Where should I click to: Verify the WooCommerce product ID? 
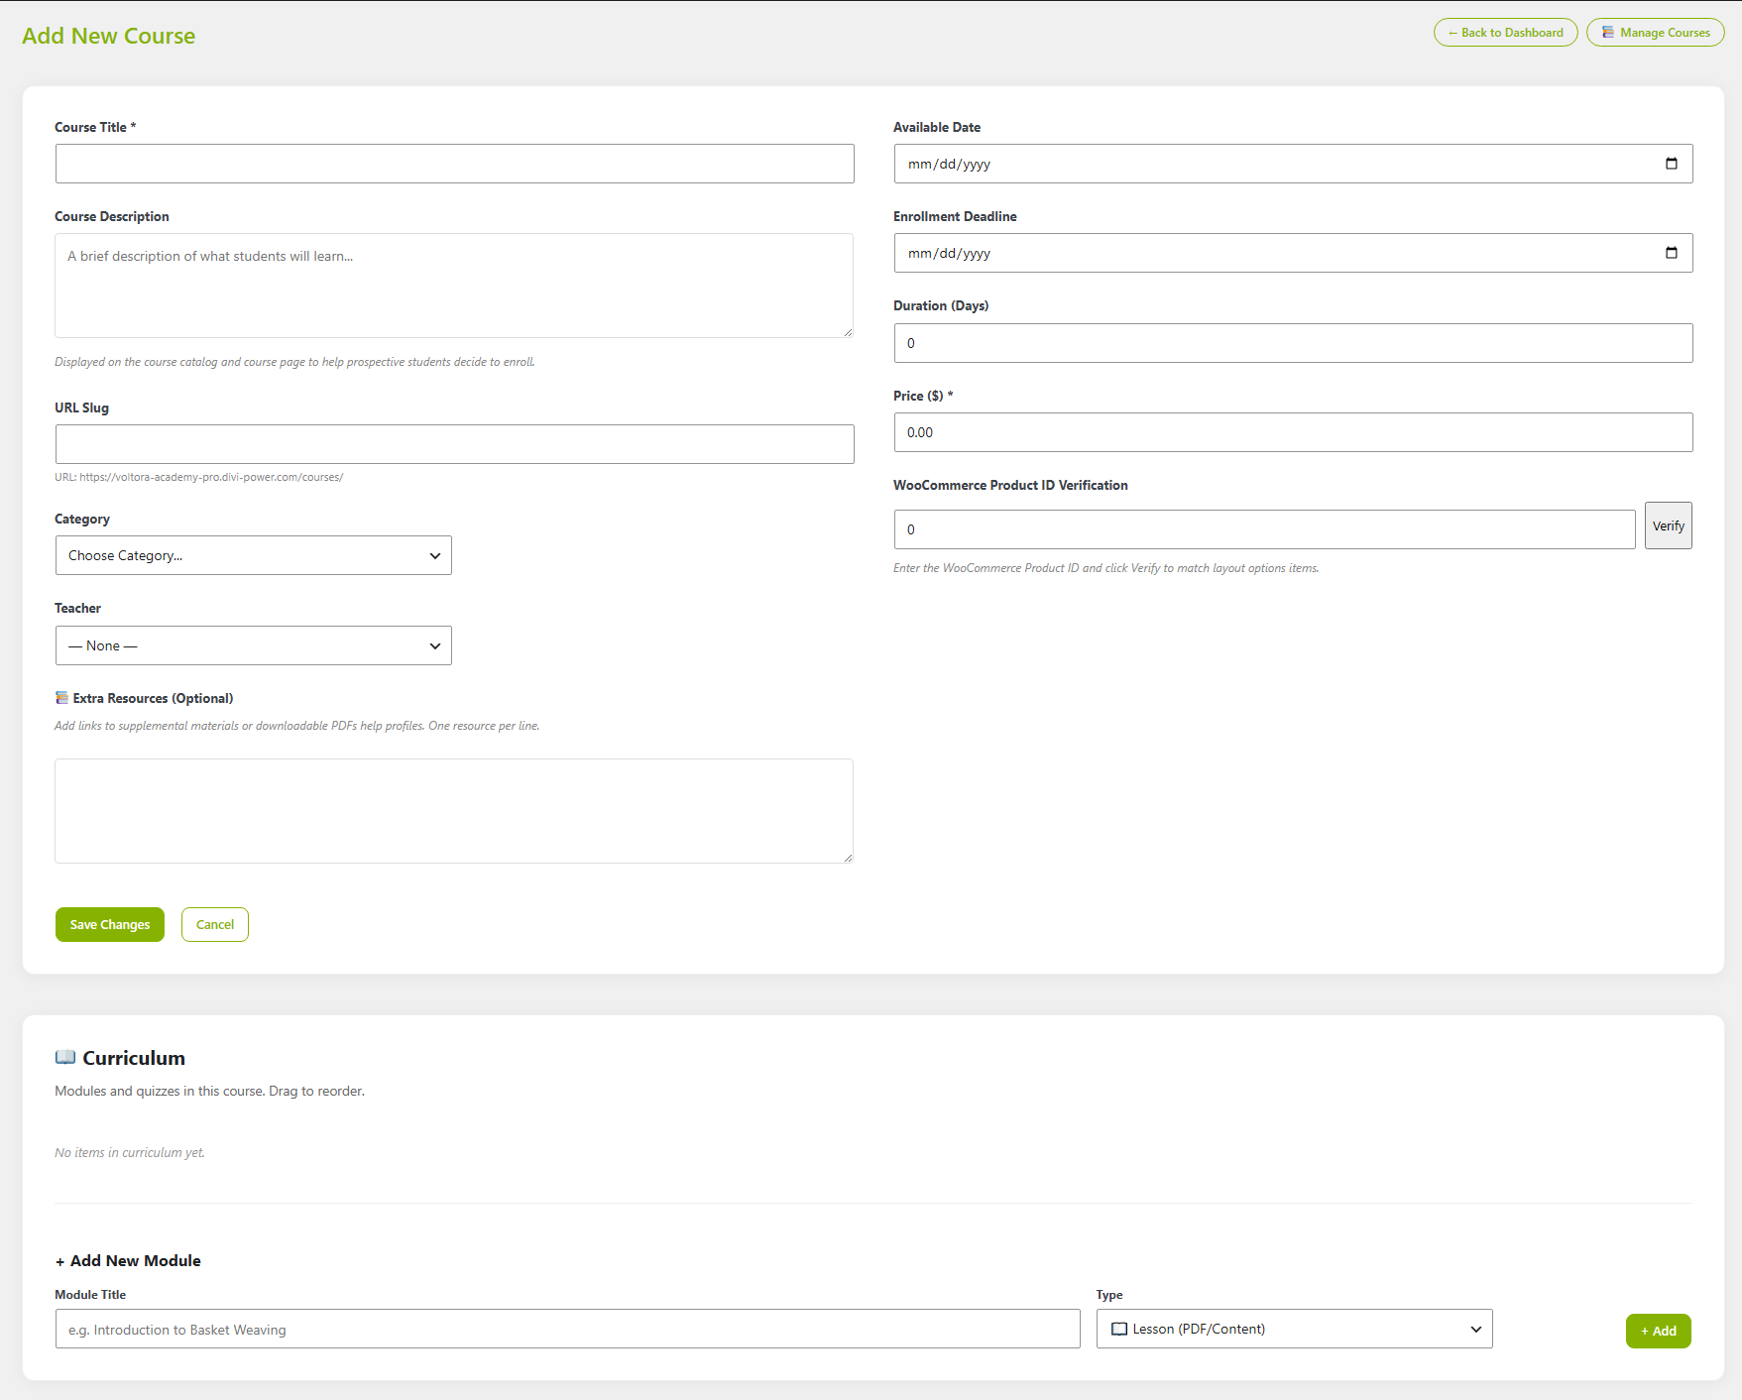[x=1668, y=525]
